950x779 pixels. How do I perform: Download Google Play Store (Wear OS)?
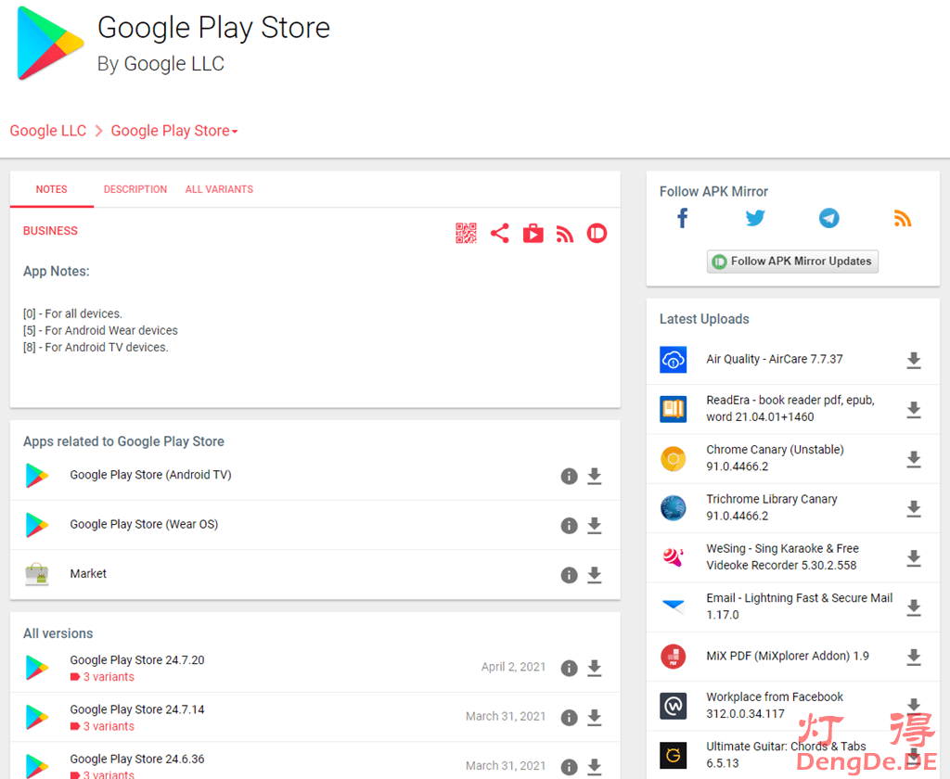click(x=595, y=526)
